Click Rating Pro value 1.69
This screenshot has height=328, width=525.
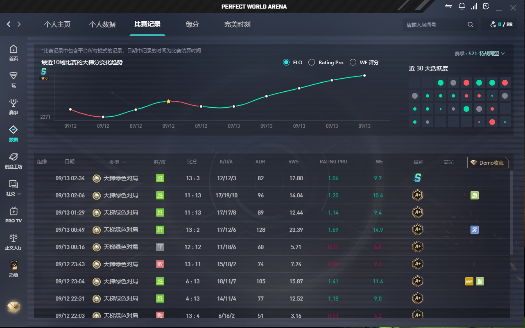(x=333, y=230)
